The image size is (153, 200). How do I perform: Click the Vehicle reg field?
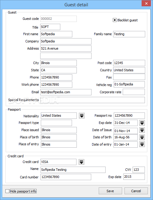coord(129,84)
